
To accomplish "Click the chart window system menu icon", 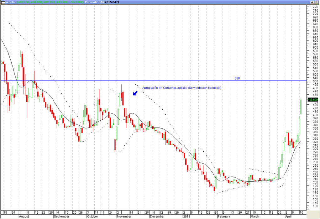I will point(3,2).
